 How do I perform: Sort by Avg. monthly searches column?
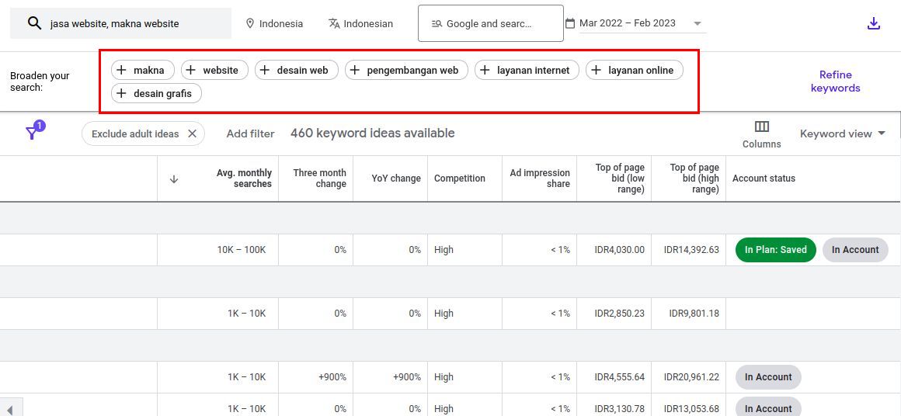[x=244, y=179]
